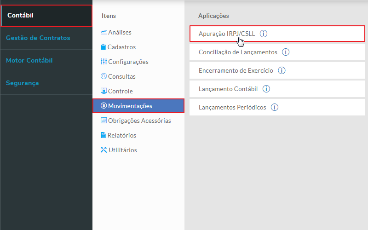Open the Relatórios item

[122, 135]
